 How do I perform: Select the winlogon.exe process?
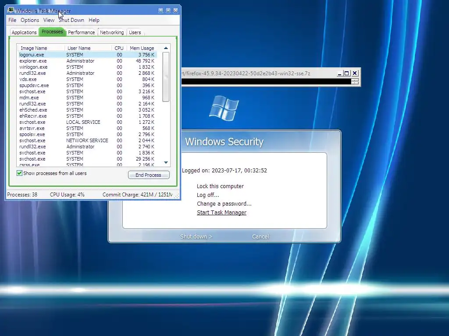click(x=87, y=67)
